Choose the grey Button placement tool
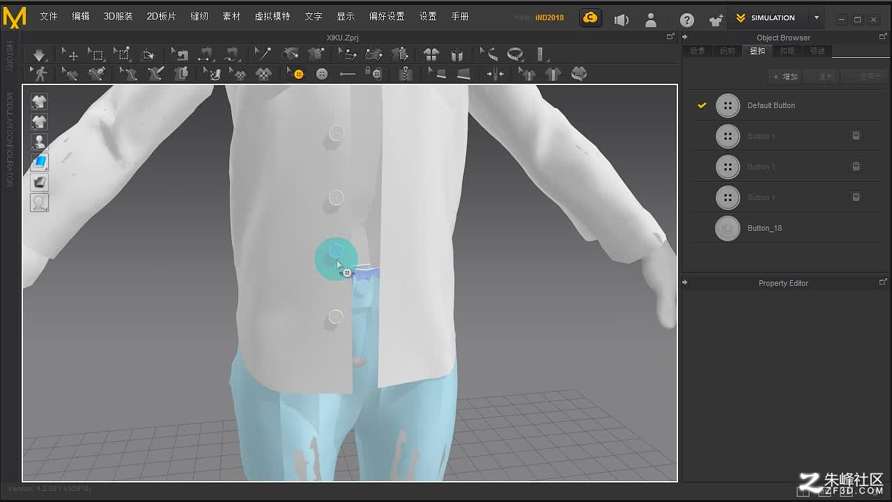 click(x=322, y=74)
